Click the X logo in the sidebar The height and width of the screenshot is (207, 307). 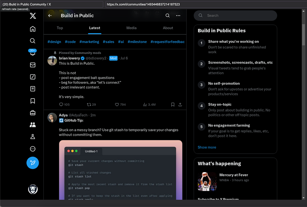point(33,16)
